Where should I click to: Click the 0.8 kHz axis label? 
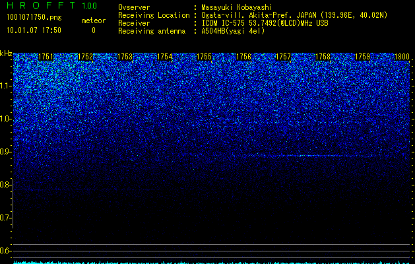tap(5, 185)
